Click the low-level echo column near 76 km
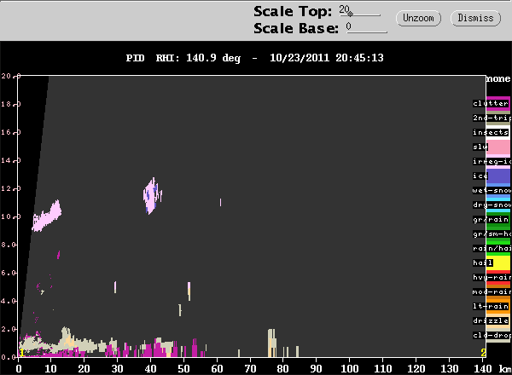The width and height of the screenshot is (512, 375). point(272,343)
